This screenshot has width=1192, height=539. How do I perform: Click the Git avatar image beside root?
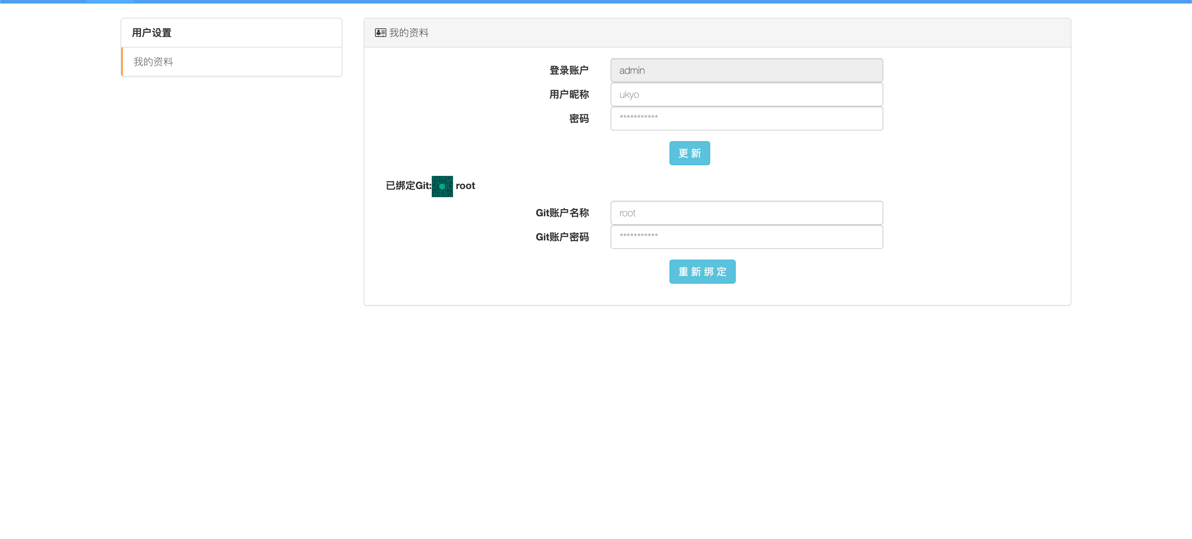442,187
